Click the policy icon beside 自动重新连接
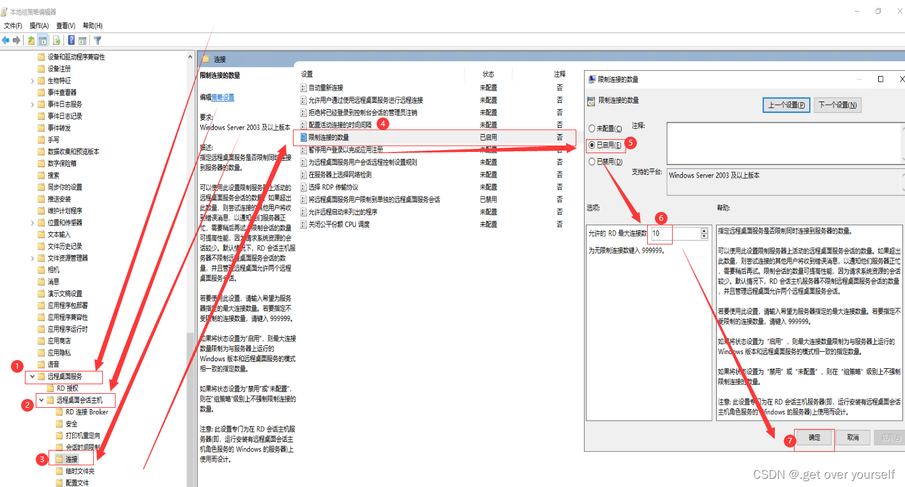The image size is (905, 487). (304, 87)
